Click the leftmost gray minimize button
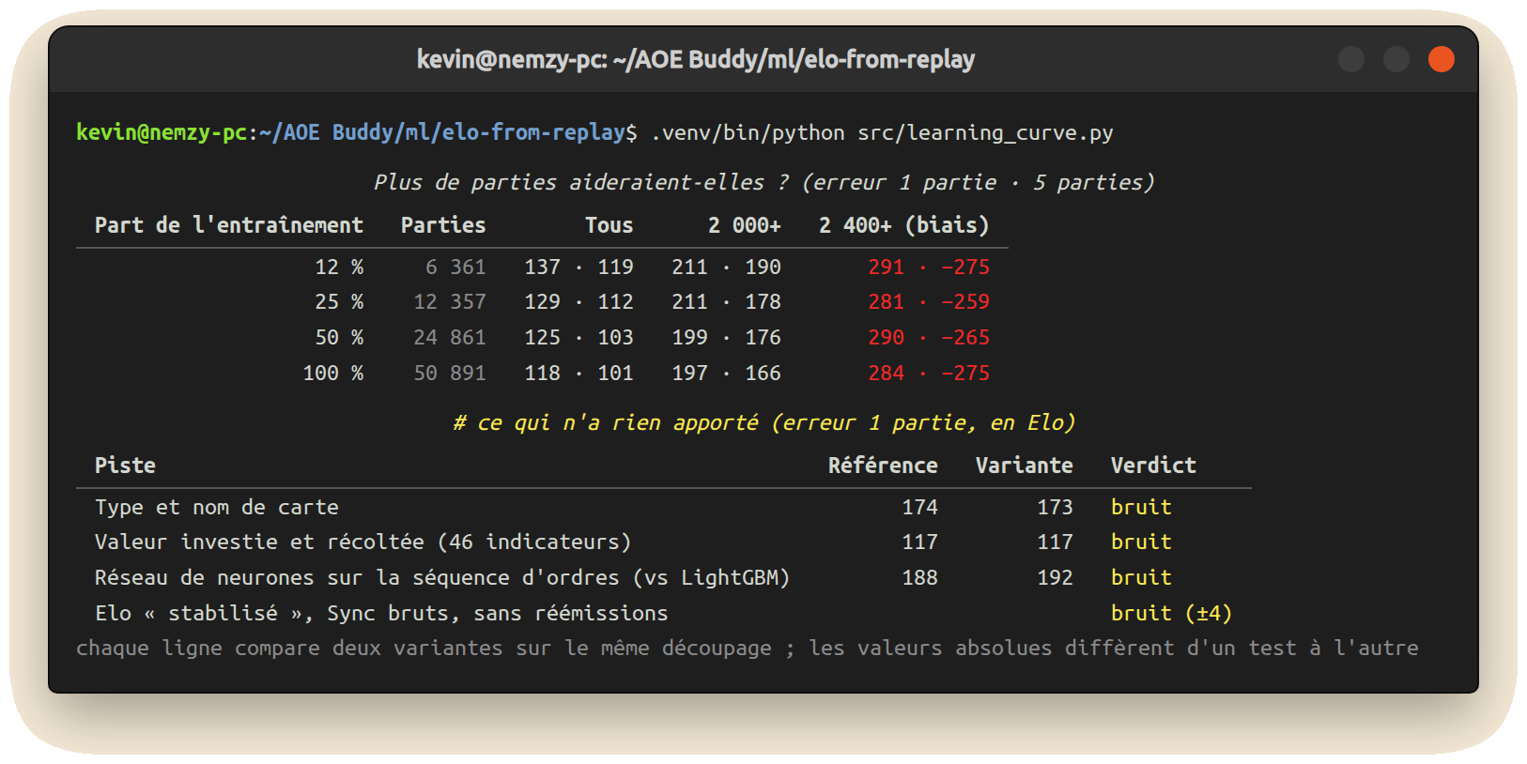The width and height of the screenshot is (1527, 764). [x=1350, y=59]
